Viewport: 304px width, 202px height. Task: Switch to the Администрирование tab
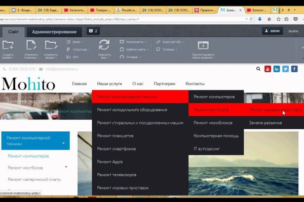coord(54,32)
